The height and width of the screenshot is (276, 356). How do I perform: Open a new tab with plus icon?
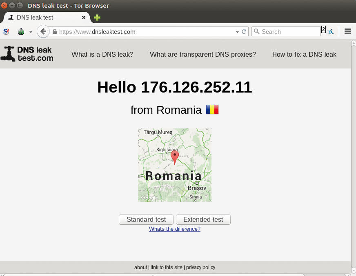(x=97, y=18)
